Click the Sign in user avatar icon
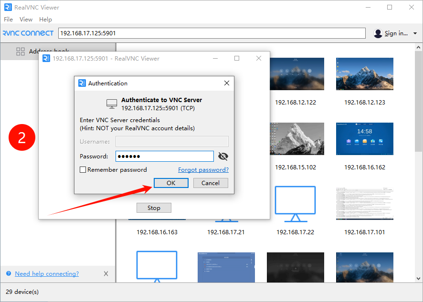This screenshot has height=302, width=423. tap(378, 33)
